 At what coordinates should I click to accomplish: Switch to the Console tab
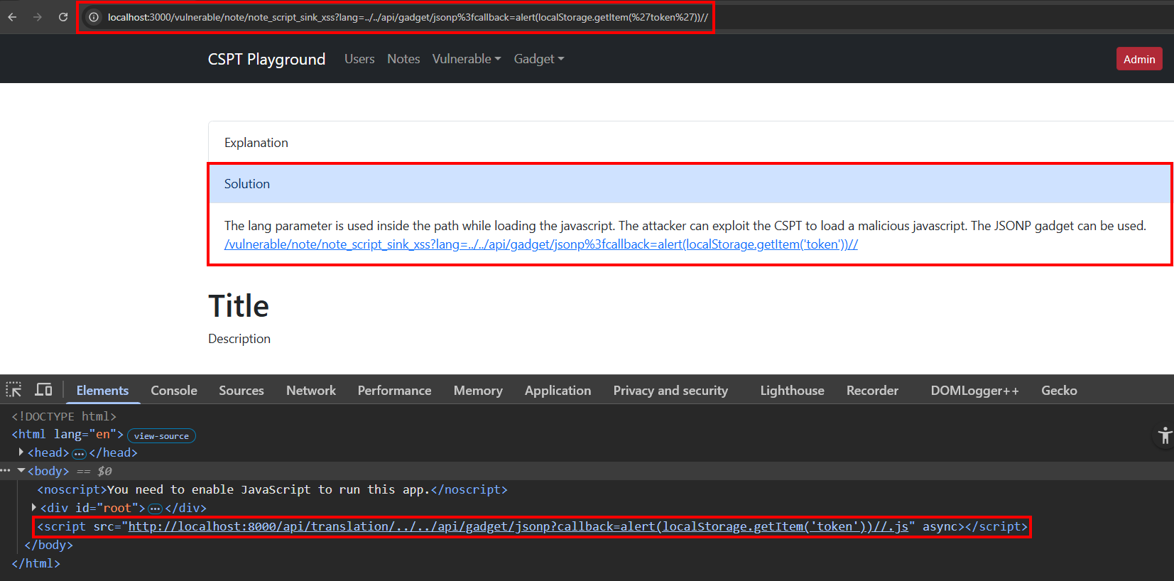(174, 391)
